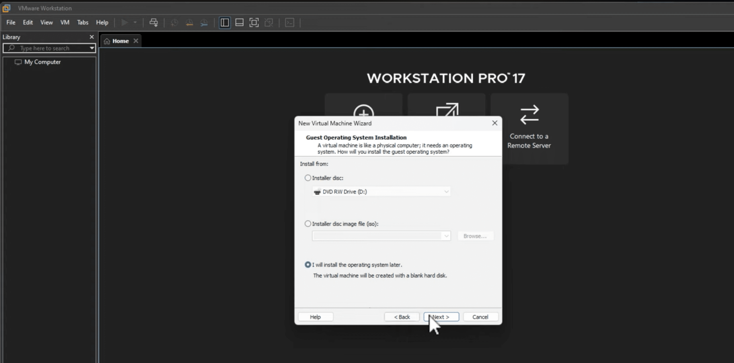The height and width of the screenshot is (363, 734).
Task: Open the VM menu
Action: (x=65, y=22)
